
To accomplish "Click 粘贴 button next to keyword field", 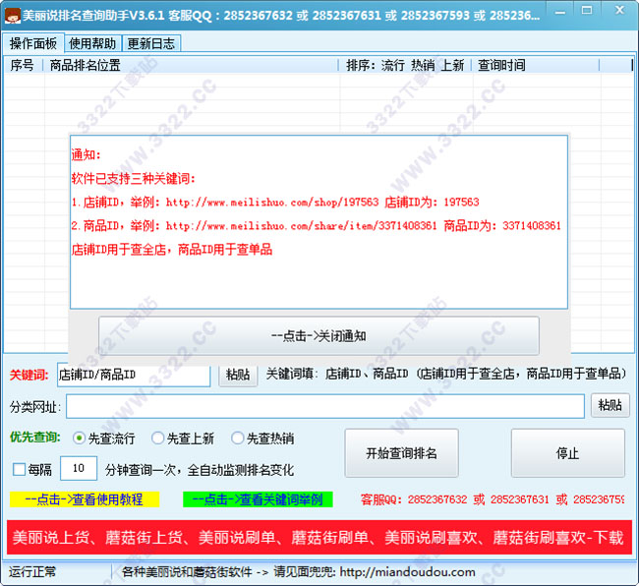I will [238, 374].
